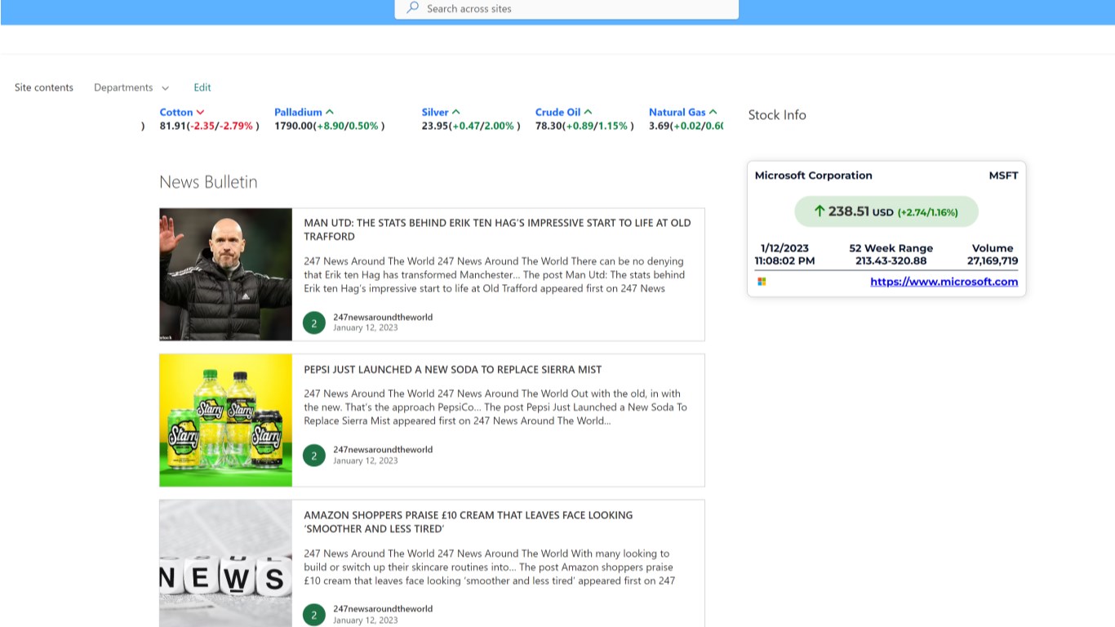Click 247newsaroundtheworld under the Amazon article
This screenshot has width=1115, height=627.
tap(383, 608)
